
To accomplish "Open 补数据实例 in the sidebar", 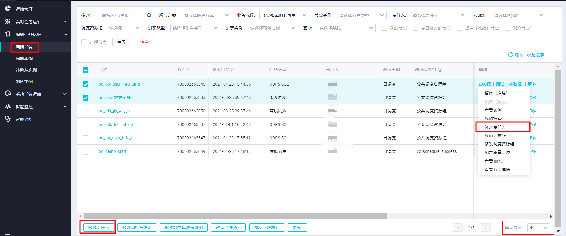I will (26, 70).
